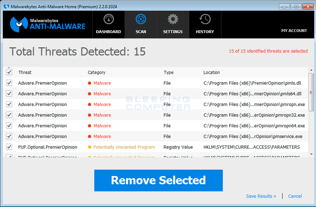Uncheck the pmservice.exe threat checkbox
This screenshot has width=316, height=207.
click(9, 136)
